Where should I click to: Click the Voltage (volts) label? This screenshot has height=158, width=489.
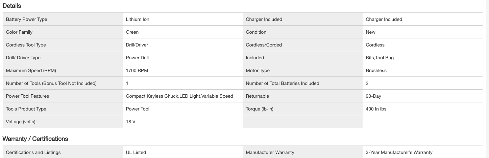point(21,122)
